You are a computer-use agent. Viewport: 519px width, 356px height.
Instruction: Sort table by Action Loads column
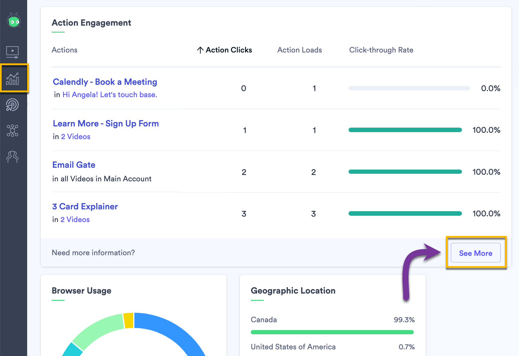[300, 50]
